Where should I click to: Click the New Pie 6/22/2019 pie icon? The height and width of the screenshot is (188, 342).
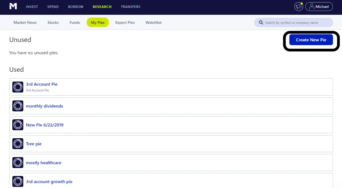18,125
